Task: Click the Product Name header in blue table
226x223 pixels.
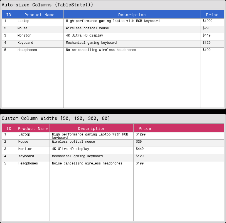Action: click(x=39, y=14)
